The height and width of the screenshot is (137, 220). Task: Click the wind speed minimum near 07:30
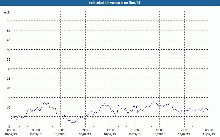(x=71, y=123)
